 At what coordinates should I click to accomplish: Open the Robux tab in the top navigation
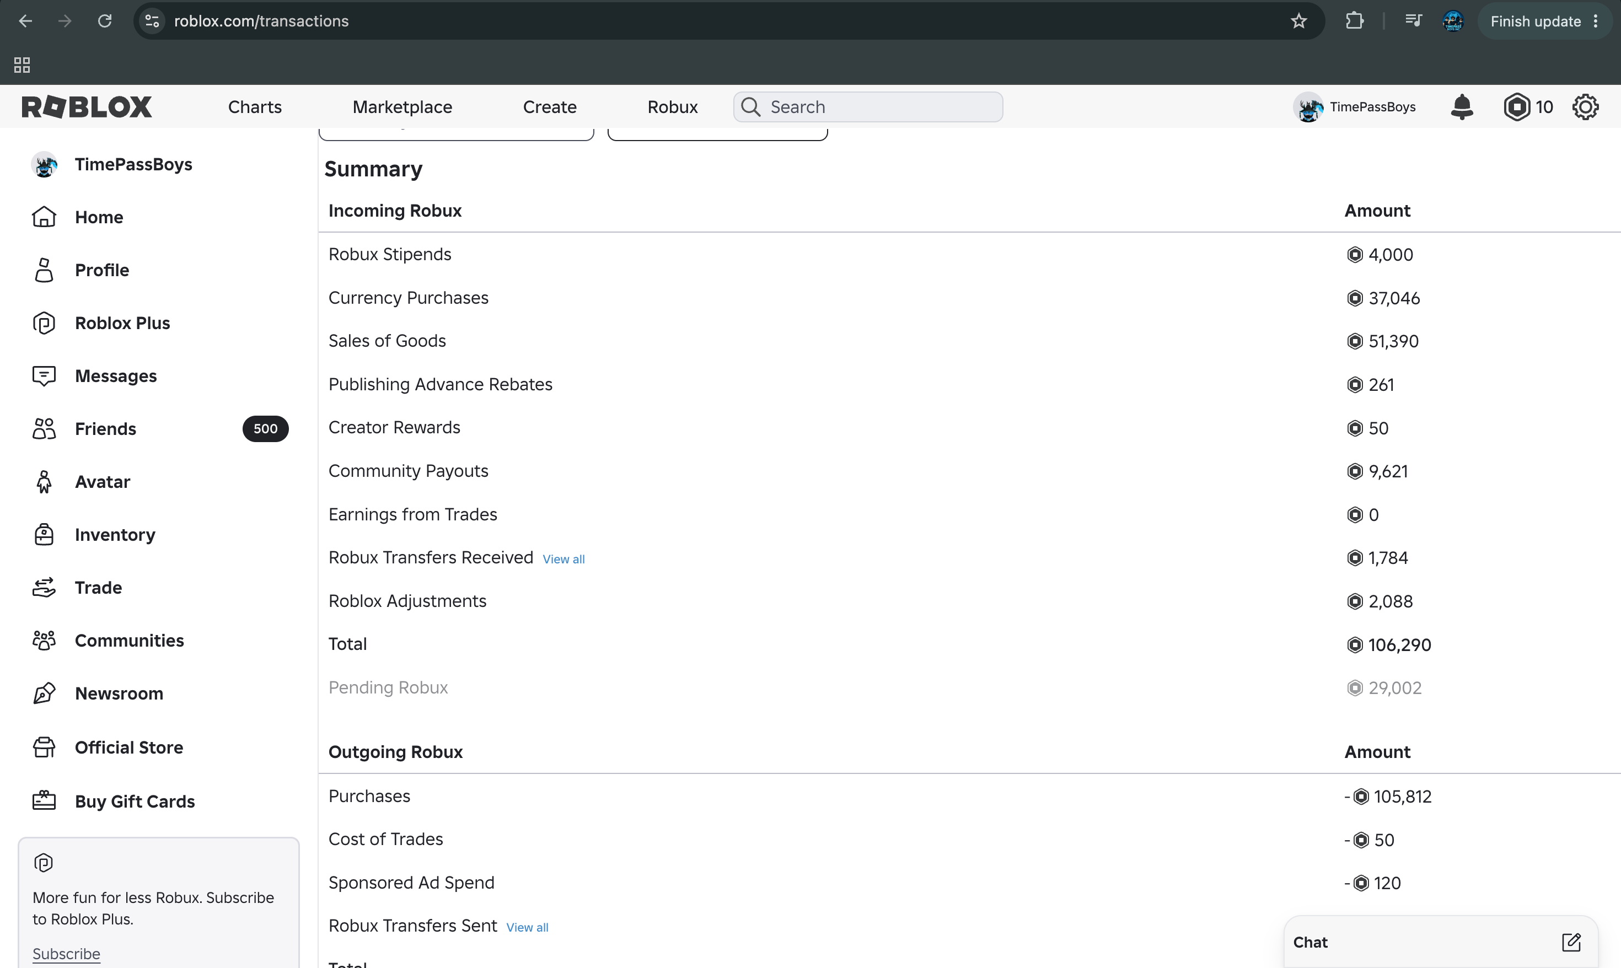[x=673, y=107]
